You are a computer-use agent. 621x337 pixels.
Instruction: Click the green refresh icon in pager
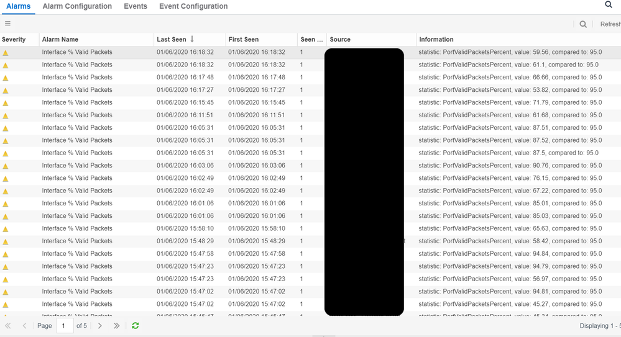pyautogui.click(x=136, y=326)
